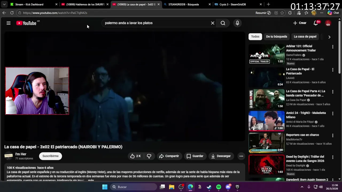Select the La casa de papel chip
Image resolution: width=342 pixels, height=192 pixels.
pos(305,37)
